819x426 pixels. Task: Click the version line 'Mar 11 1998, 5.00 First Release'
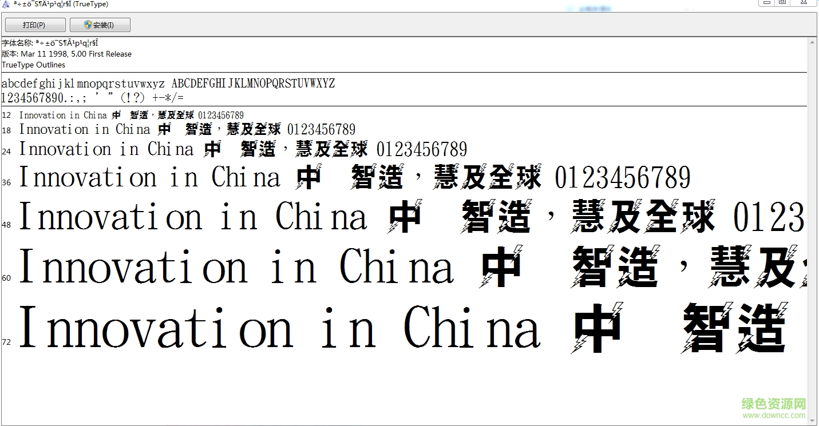tap(67, 54)
